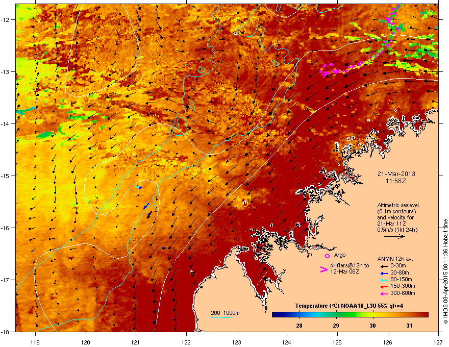Click latitude axis label -16
This screenshot has width=449, height=347.
tap(6, 228)
